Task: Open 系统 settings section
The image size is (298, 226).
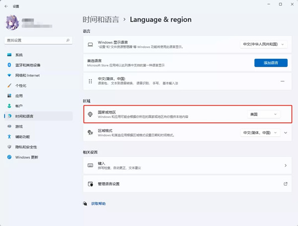Action: pyautogui.click(x=38, y=55)
